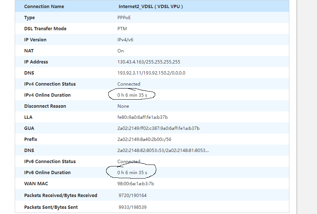Click the WAN MAC label

pos(36,184)
